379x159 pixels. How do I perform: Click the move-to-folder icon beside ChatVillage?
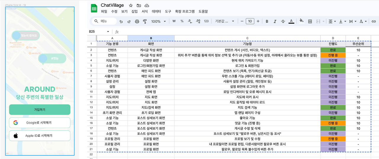[139, 5]
